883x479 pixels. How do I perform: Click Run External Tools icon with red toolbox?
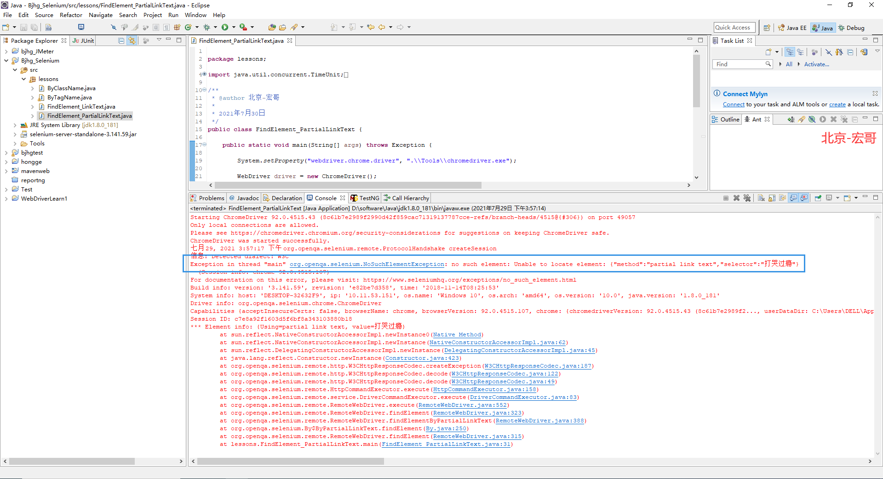coord(243,27)
